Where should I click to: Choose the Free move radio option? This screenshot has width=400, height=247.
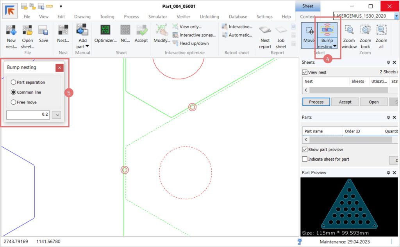(x=14, y=102)
